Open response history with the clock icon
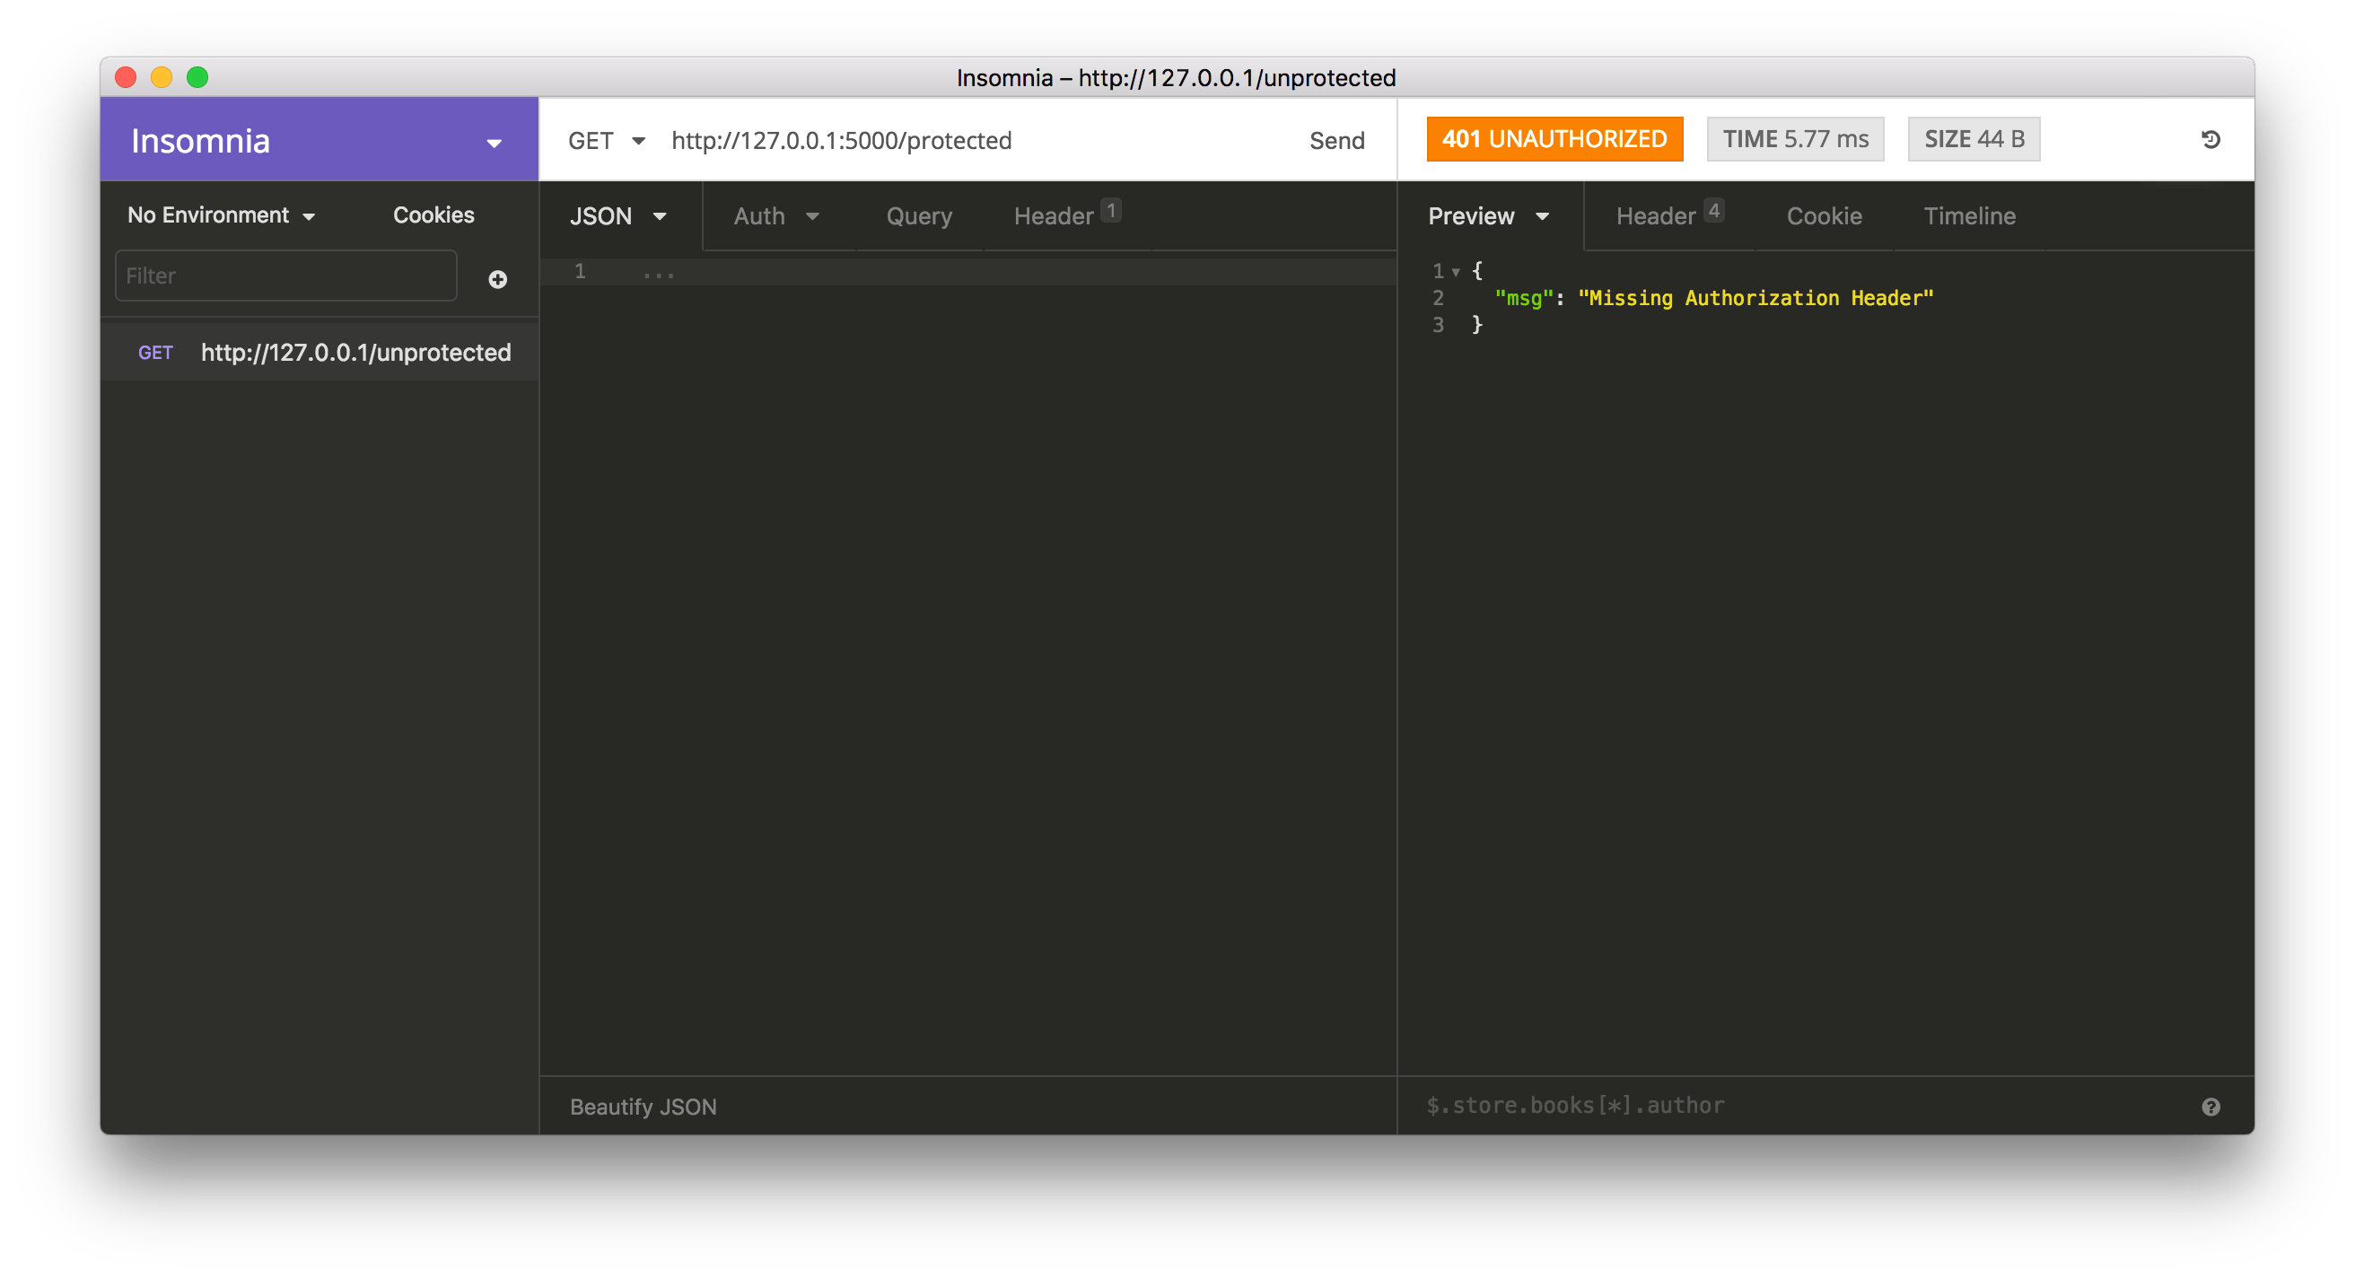Viewport: 2355px width, 1278px height. (2211, 139)
